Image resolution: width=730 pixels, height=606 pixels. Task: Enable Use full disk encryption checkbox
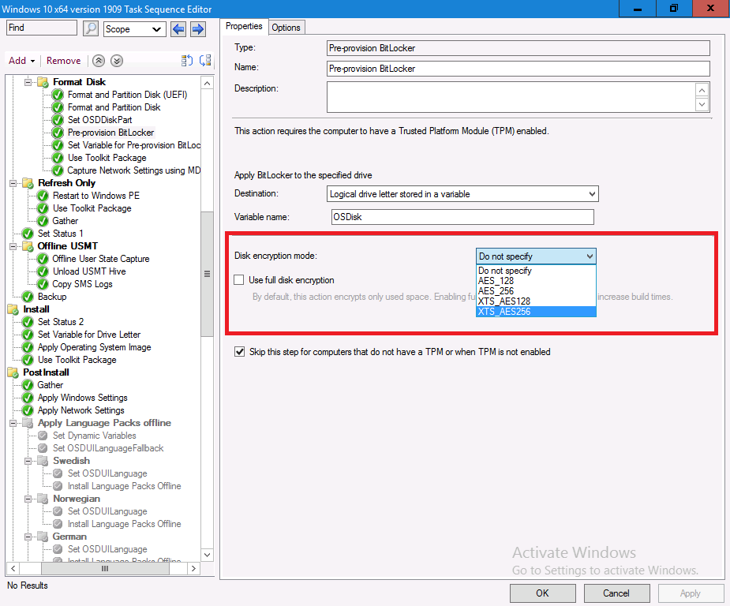coord(239,280)
